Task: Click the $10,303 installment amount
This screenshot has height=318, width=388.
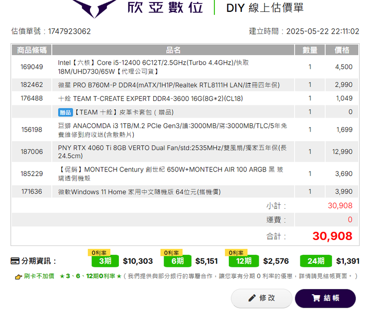Action: (x=138, y=261)
